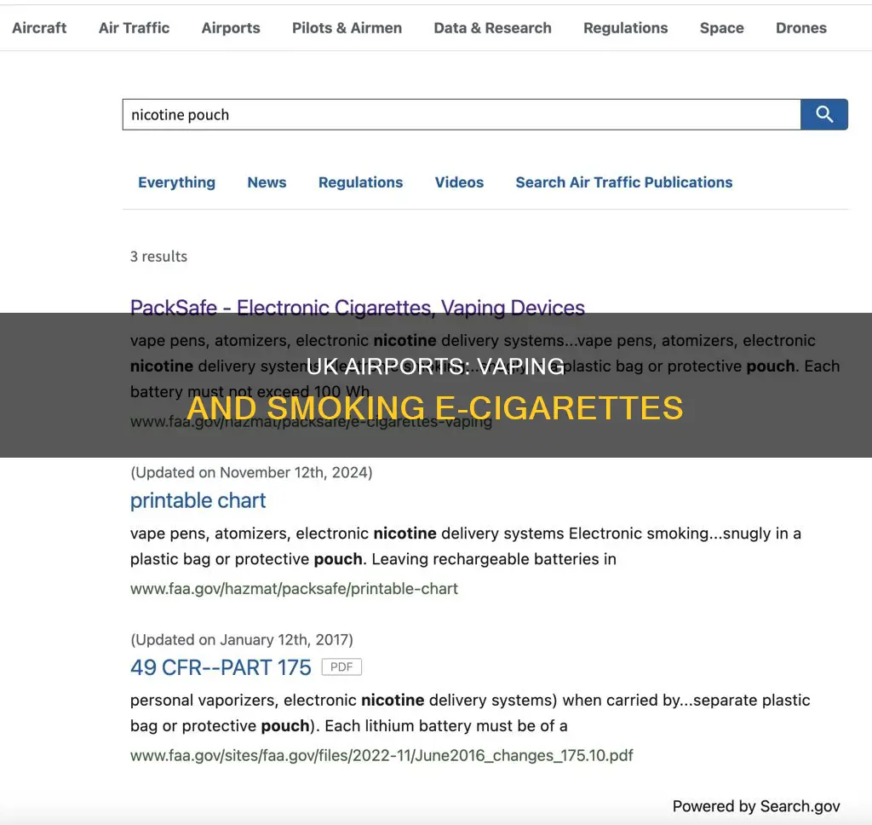Open the Pilots & Airmen menu

[347, 28]
